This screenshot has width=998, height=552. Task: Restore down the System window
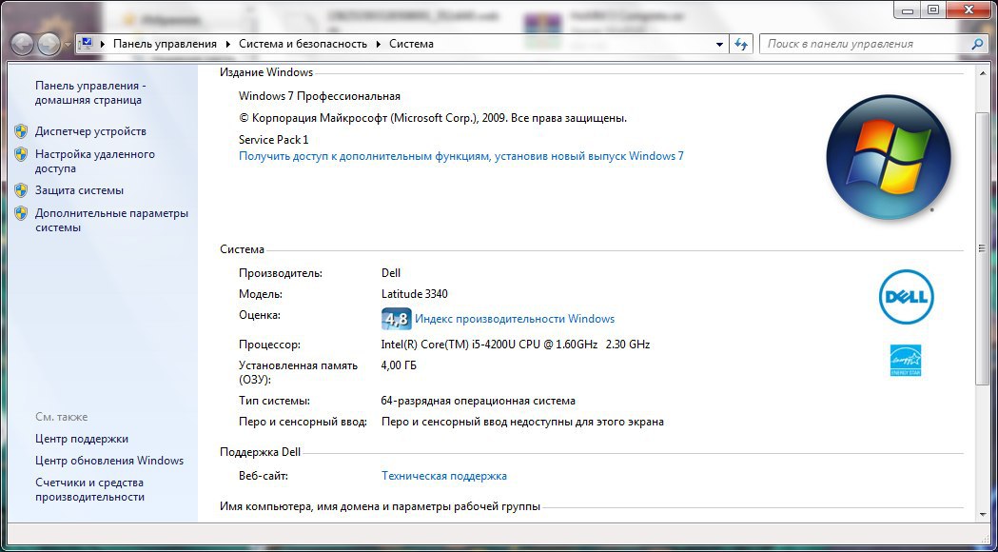[933, 10]
